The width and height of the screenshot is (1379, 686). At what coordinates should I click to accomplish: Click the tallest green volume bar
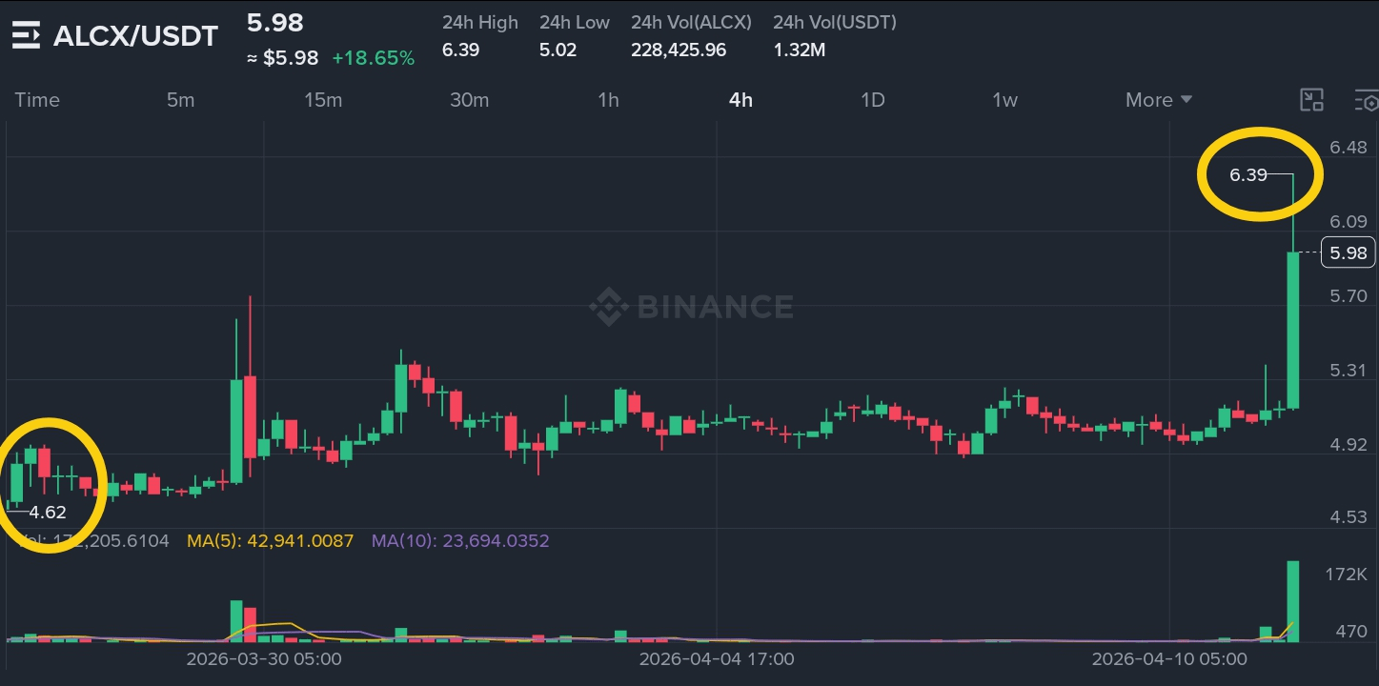click(1293, 601)
